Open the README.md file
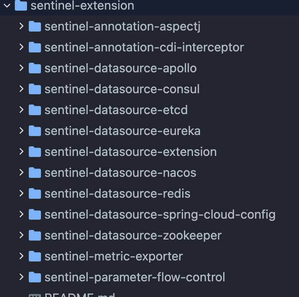The height and width of the screenshot is (297, 299). [80, 294]
